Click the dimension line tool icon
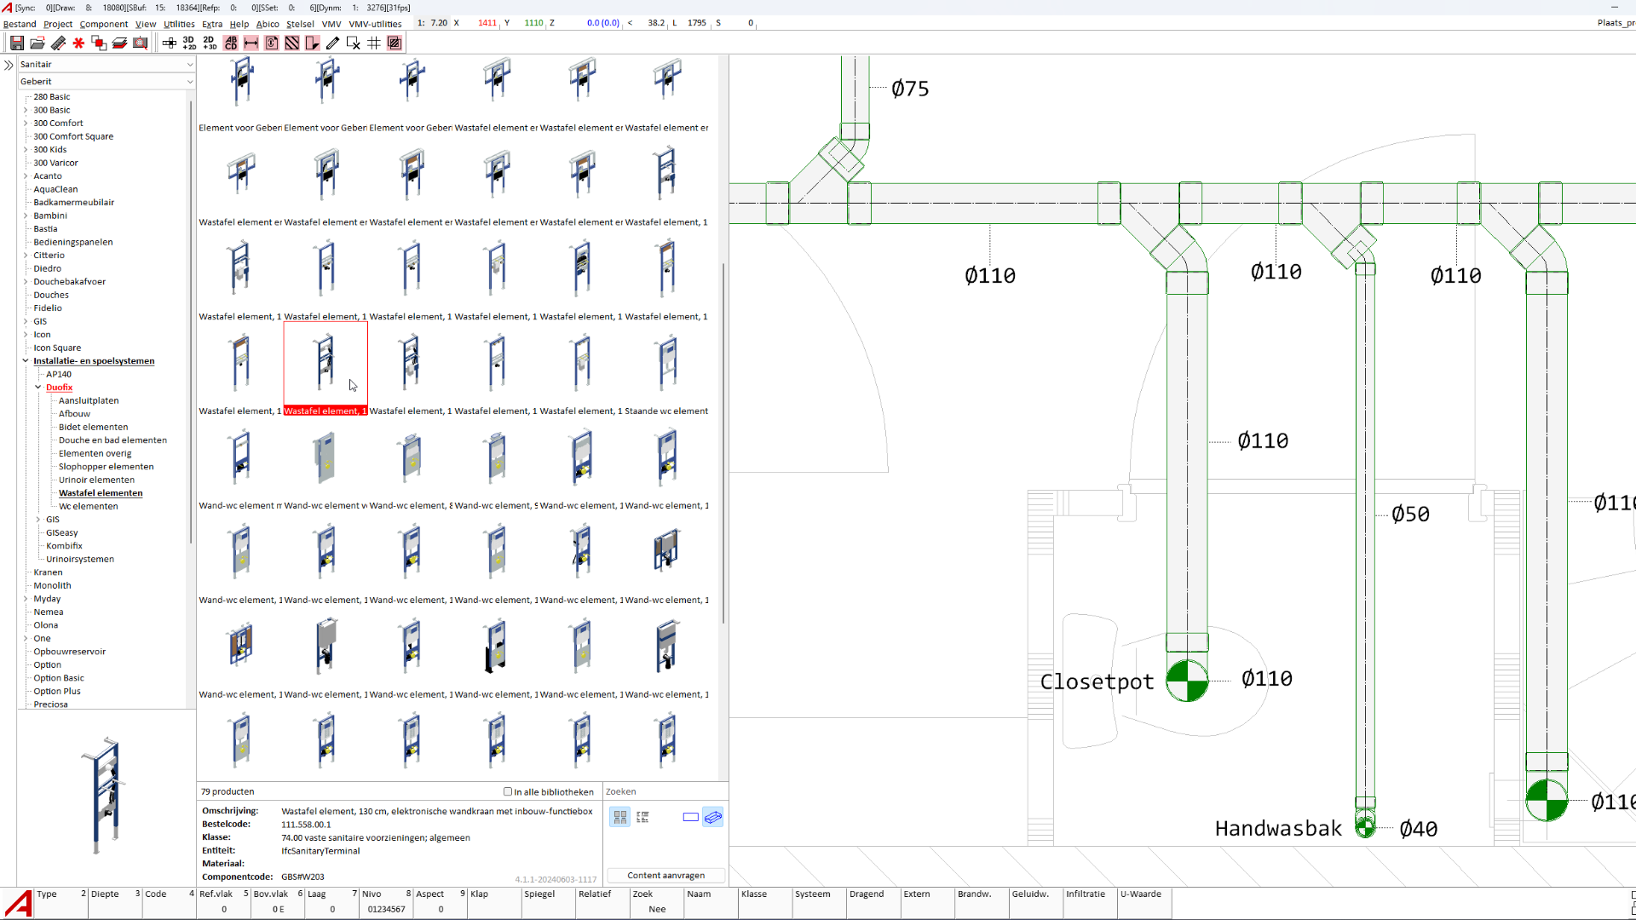Viewport: 1636px width, 920px height. click(251, 43)
